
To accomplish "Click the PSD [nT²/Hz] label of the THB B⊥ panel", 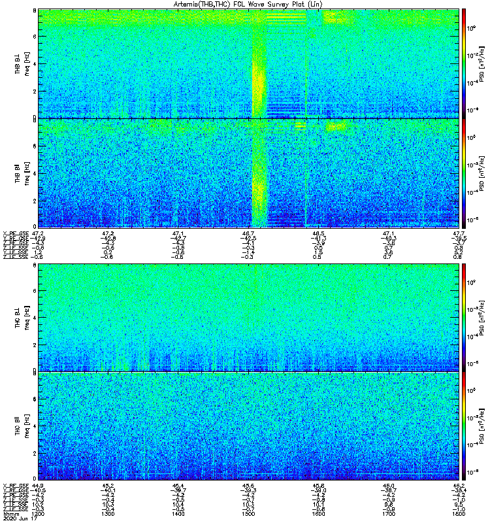I will [x=482, y=63].
